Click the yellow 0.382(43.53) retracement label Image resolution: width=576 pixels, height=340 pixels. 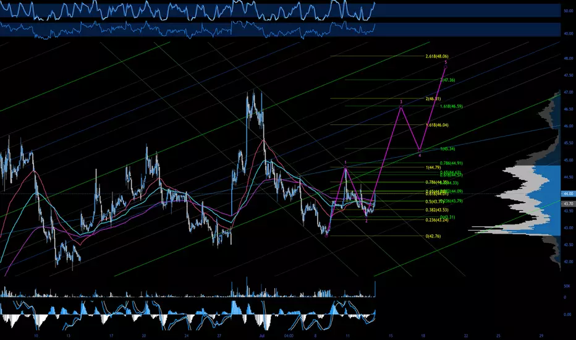coord(437,210)
